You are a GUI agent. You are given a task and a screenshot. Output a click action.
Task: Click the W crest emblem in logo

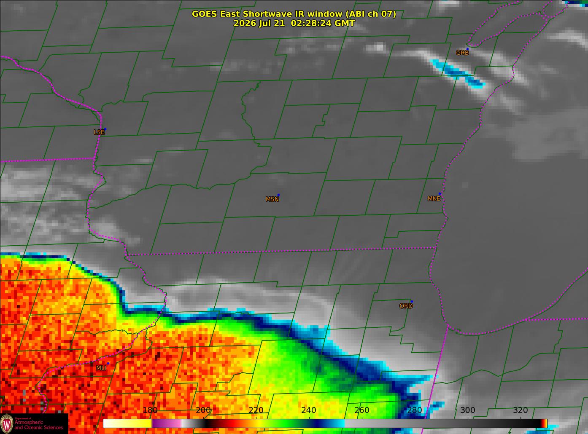(x=7, y=424)
